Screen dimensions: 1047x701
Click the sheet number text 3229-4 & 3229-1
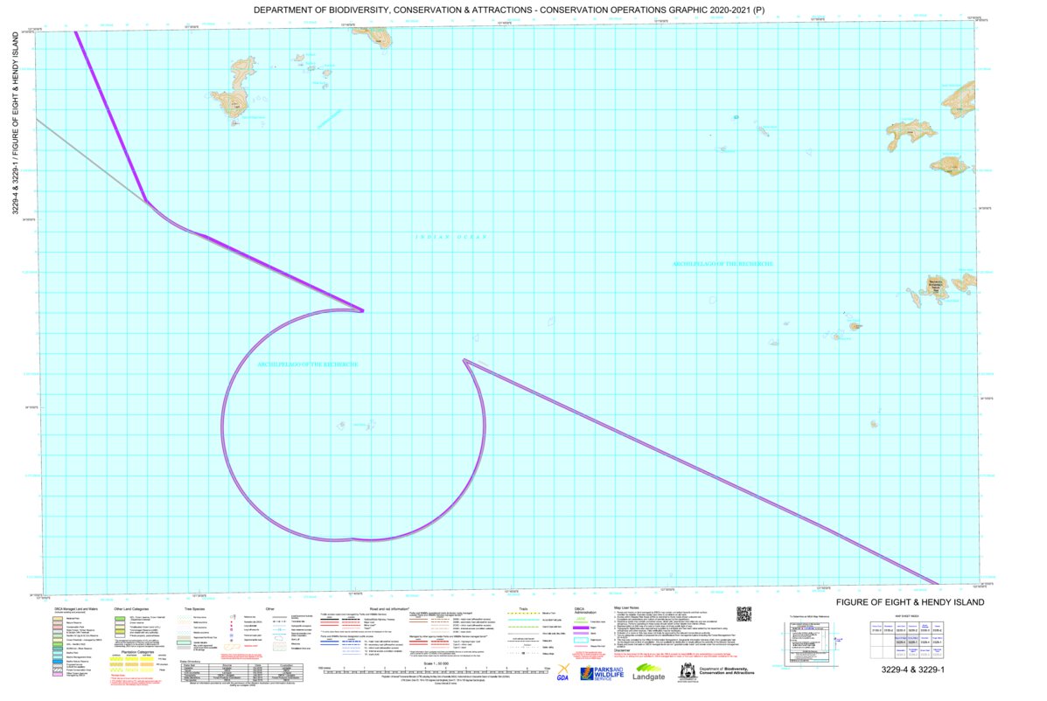click(913, 670)
